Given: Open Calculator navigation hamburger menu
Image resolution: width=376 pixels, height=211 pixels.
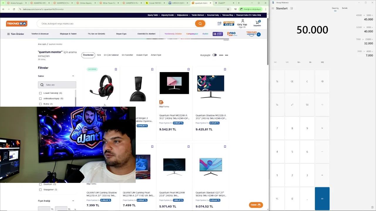Looking at the screenshot, I should pos(273,8).
